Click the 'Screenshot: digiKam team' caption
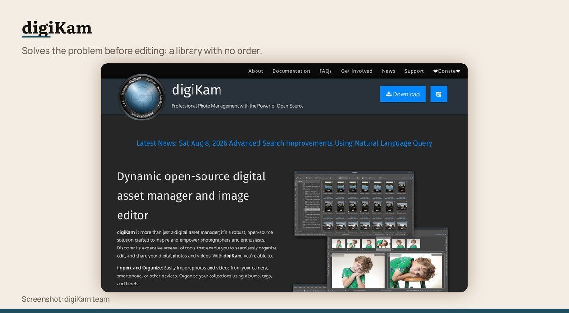The width and height of the screenshot is (569, 313). (x=65, y=299)
